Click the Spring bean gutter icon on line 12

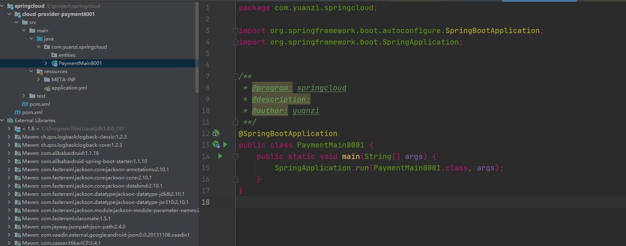pyautogui.click(x=216, y=133)
